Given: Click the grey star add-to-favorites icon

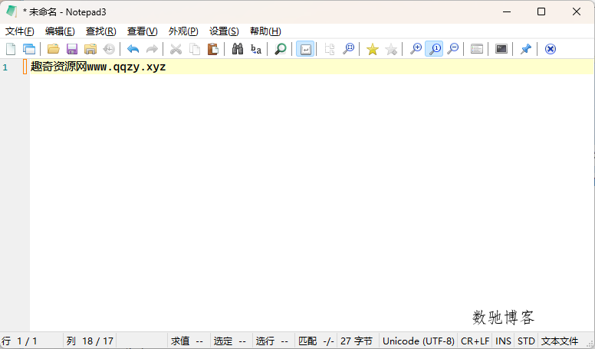Looking at the screenshot, I should (x=391, y=49).
